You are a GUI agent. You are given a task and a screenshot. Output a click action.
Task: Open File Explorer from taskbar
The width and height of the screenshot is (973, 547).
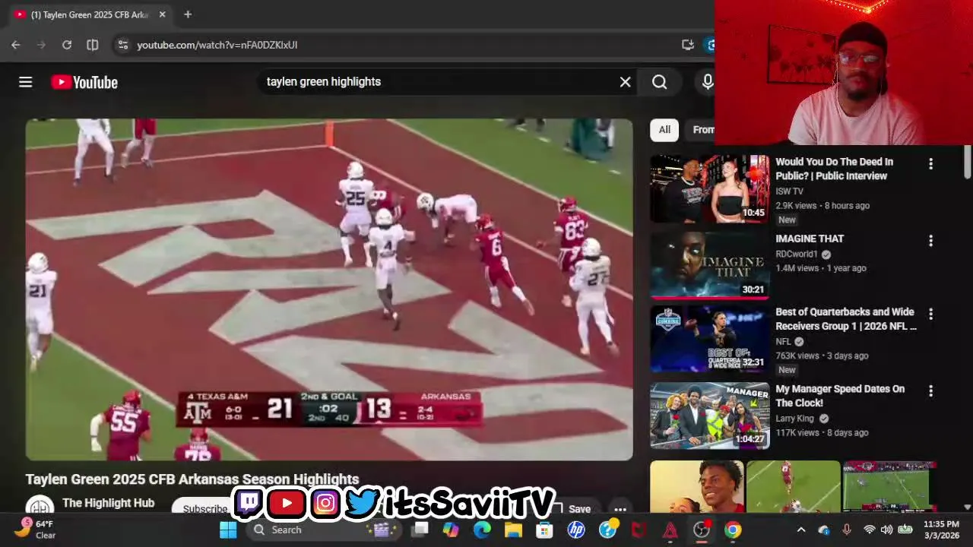click(x=513, y=530)
